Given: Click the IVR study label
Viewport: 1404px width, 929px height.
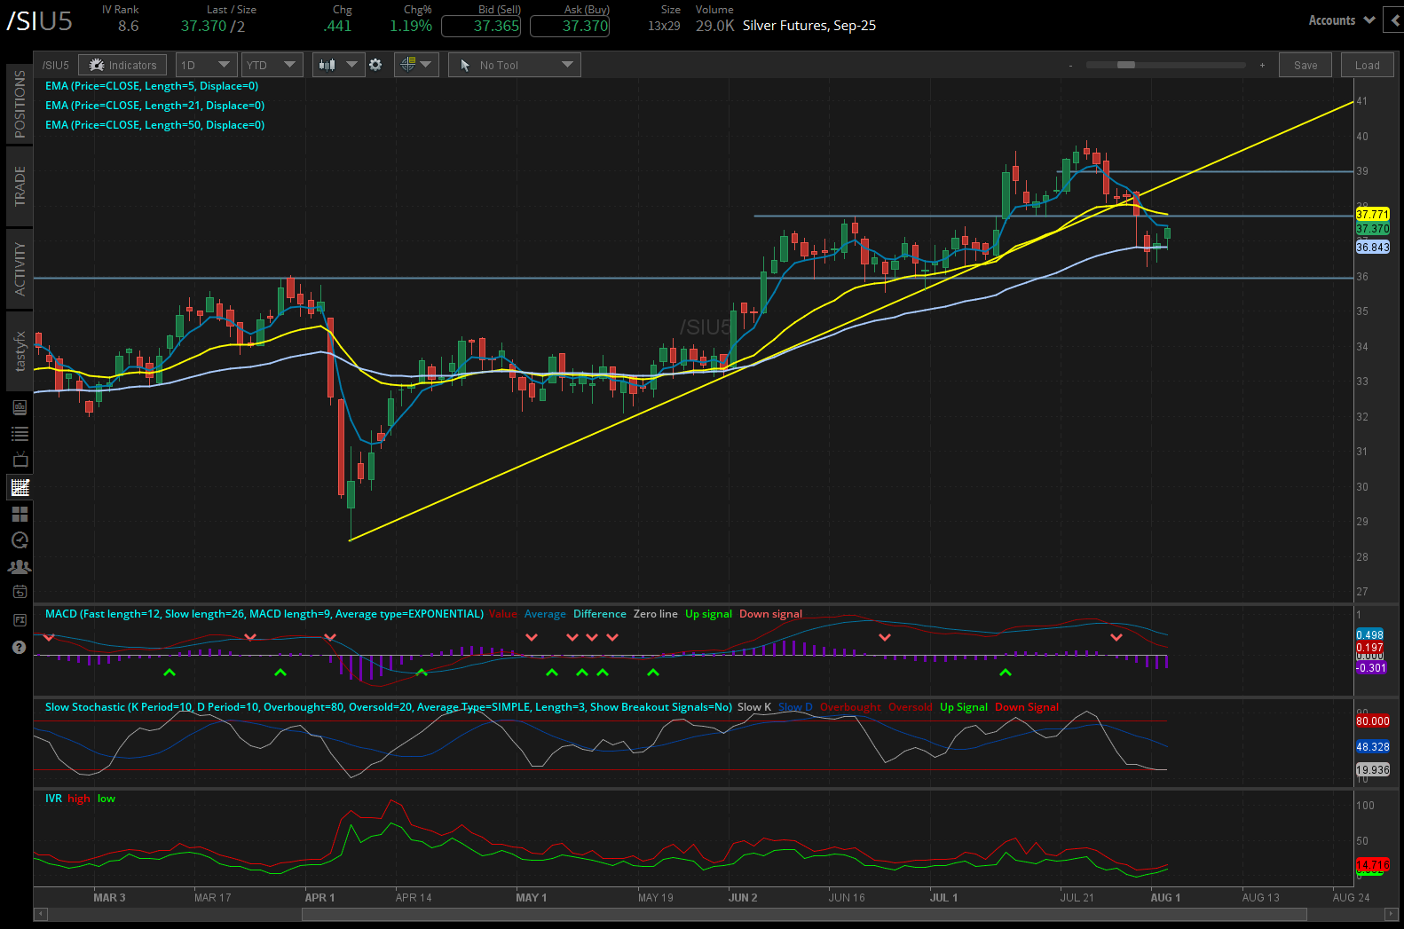Looking at the screenshot, I should coord(53,799).
